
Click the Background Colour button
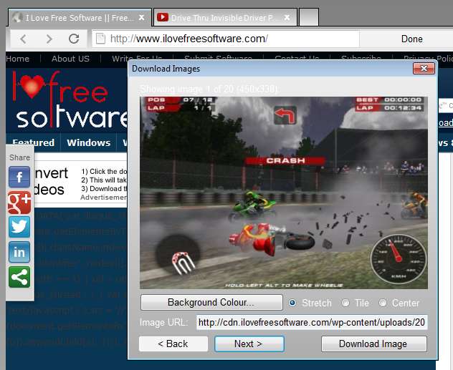pyautogui.click(x=211, y=302)
